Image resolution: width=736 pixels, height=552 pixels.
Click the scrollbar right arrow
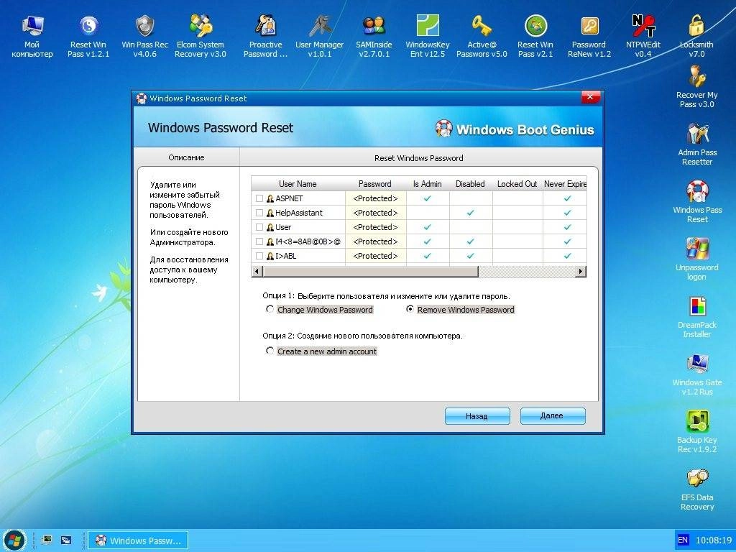pos(581,271)
